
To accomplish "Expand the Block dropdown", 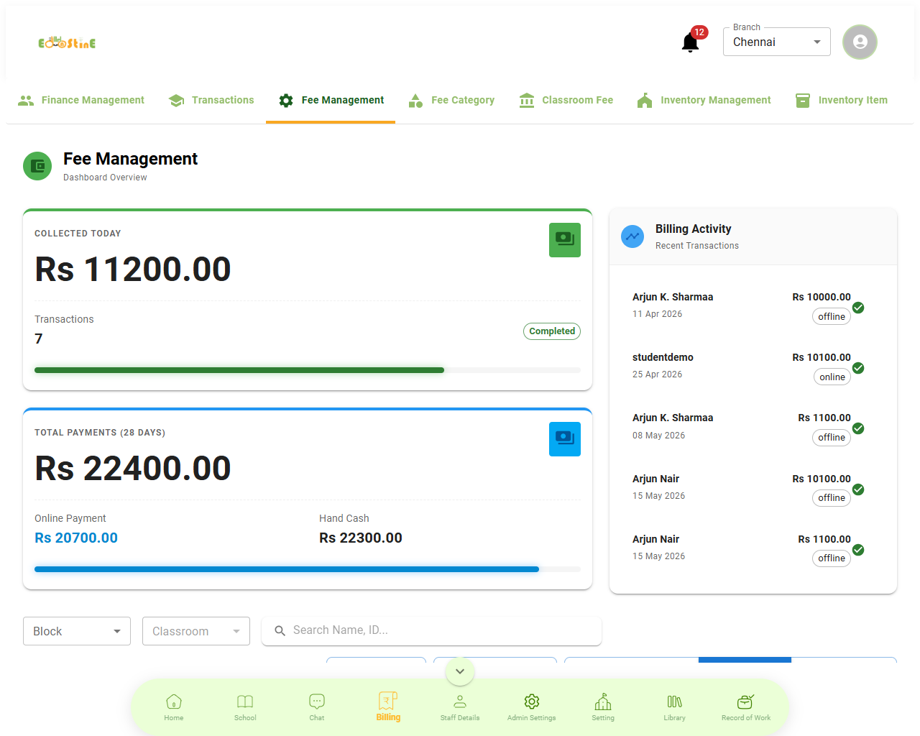I will (77, 631).
